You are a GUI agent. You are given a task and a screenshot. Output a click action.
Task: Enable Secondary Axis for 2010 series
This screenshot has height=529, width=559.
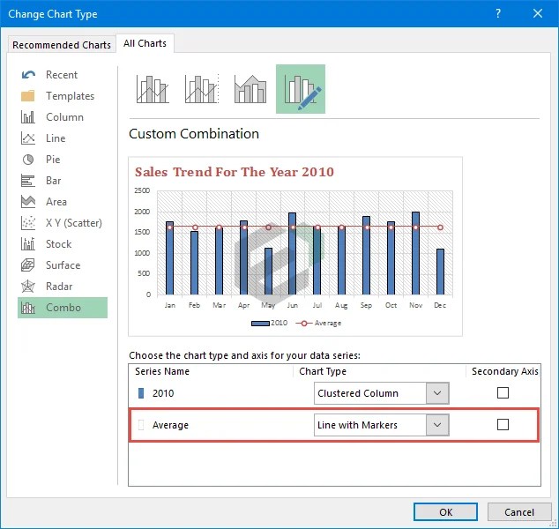click(503, 393)
